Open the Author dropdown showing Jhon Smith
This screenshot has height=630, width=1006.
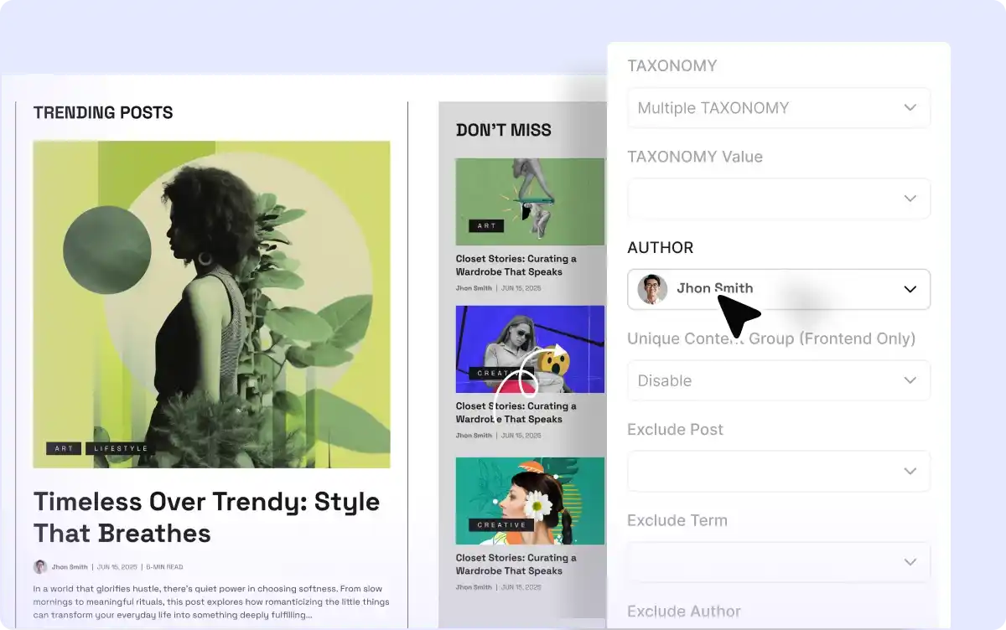pos(778,289)
